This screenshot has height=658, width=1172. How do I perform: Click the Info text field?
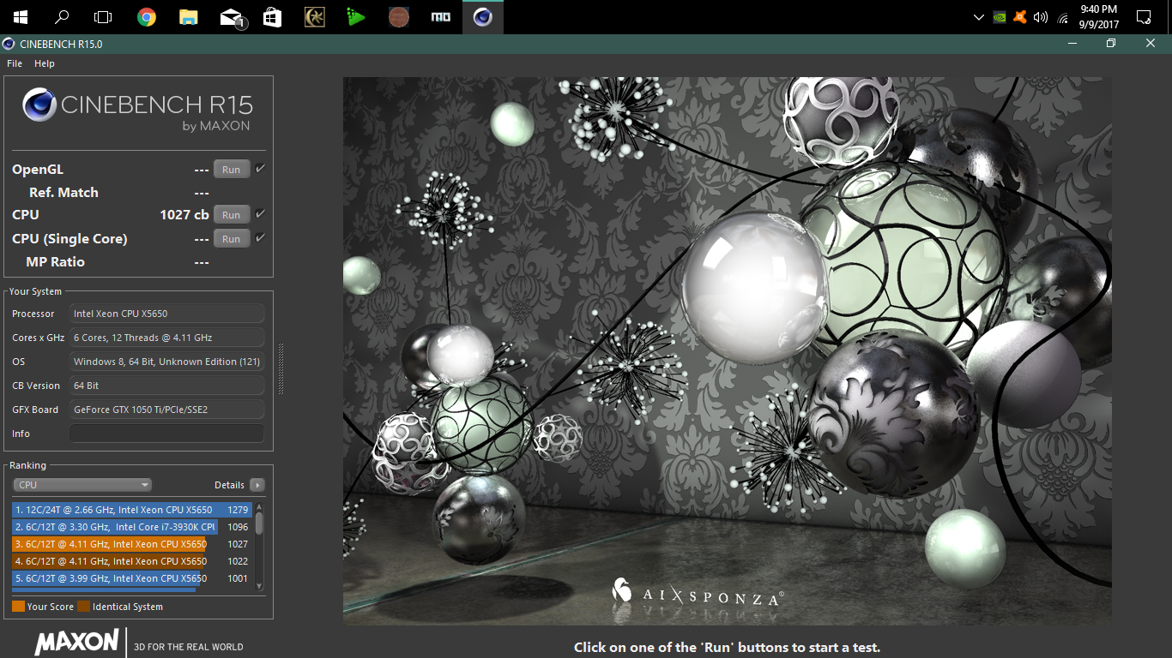pyautogui.click(x=166, y=434)
